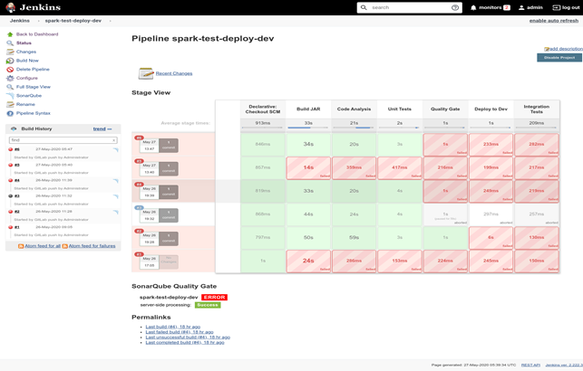583x371 pixels.
Task: Open the Back to Dashboard arrow icon
Action: point(10,34)
